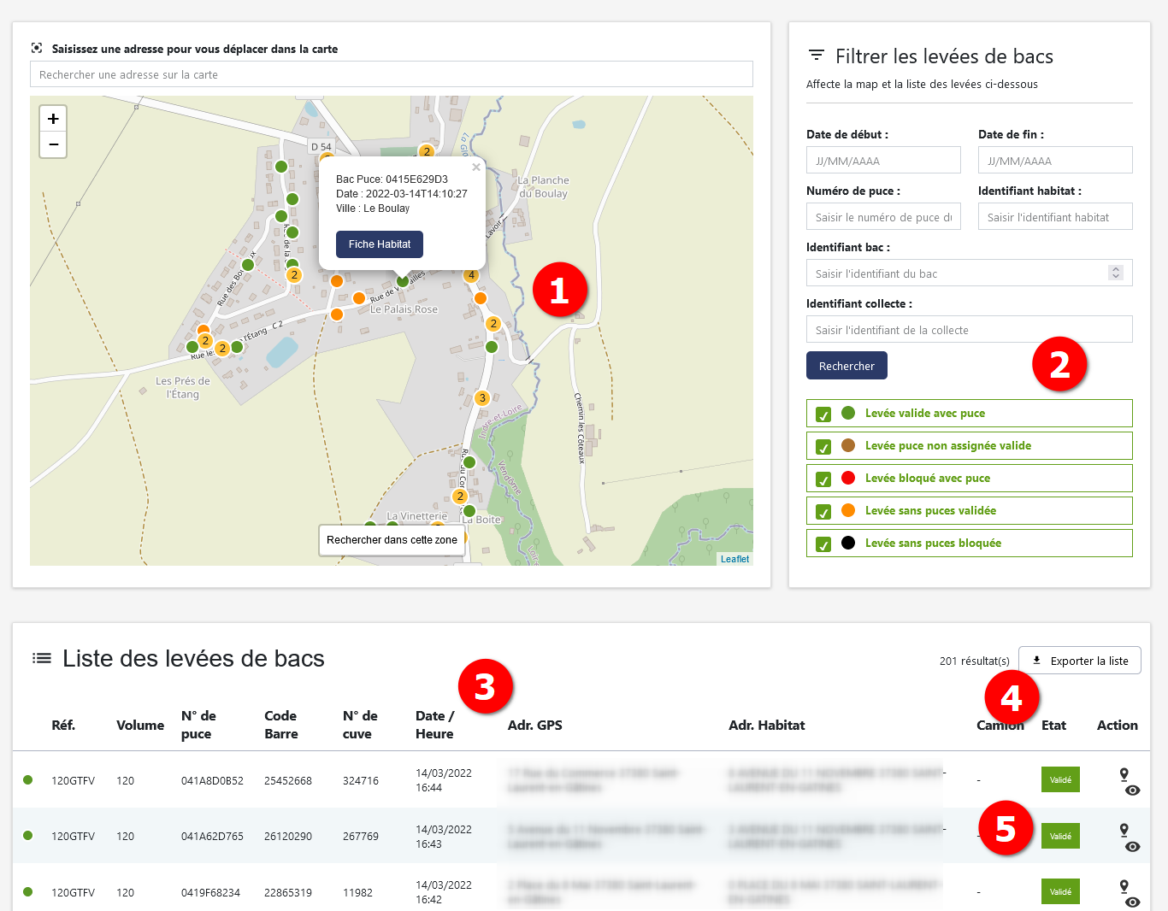Image resolution: width=1168 pixels, height=911 pixels.
Task: Disable Levée sans puces validée checkbox
Action: (823, 512)
